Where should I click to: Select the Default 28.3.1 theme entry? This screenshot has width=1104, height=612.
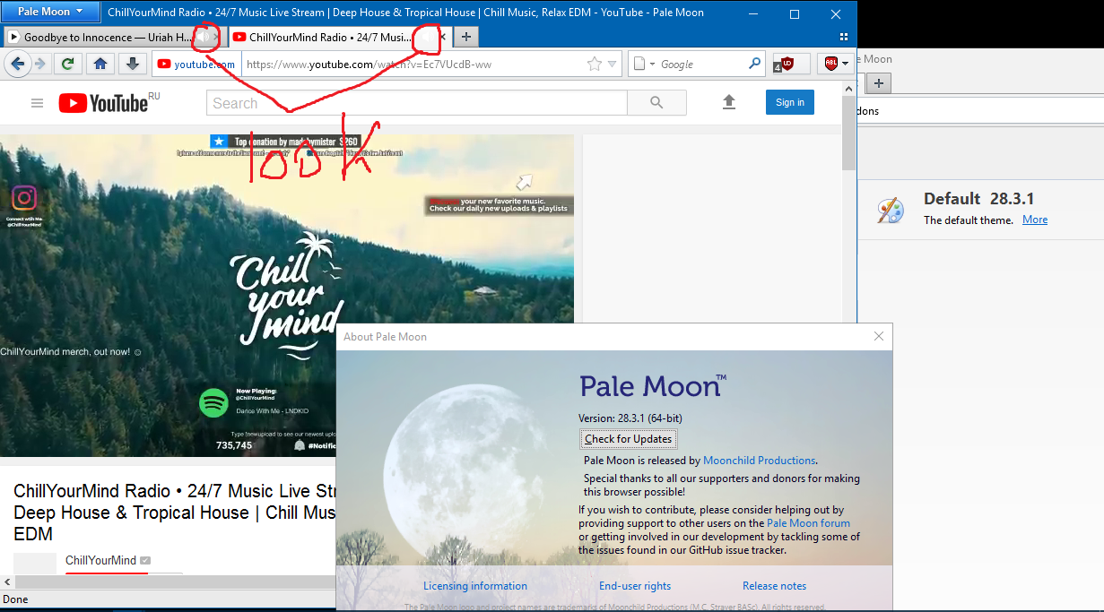(982, 209)
